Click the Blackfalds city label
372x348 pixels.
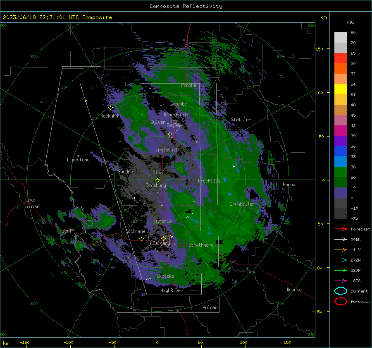[x=176, y=115]
